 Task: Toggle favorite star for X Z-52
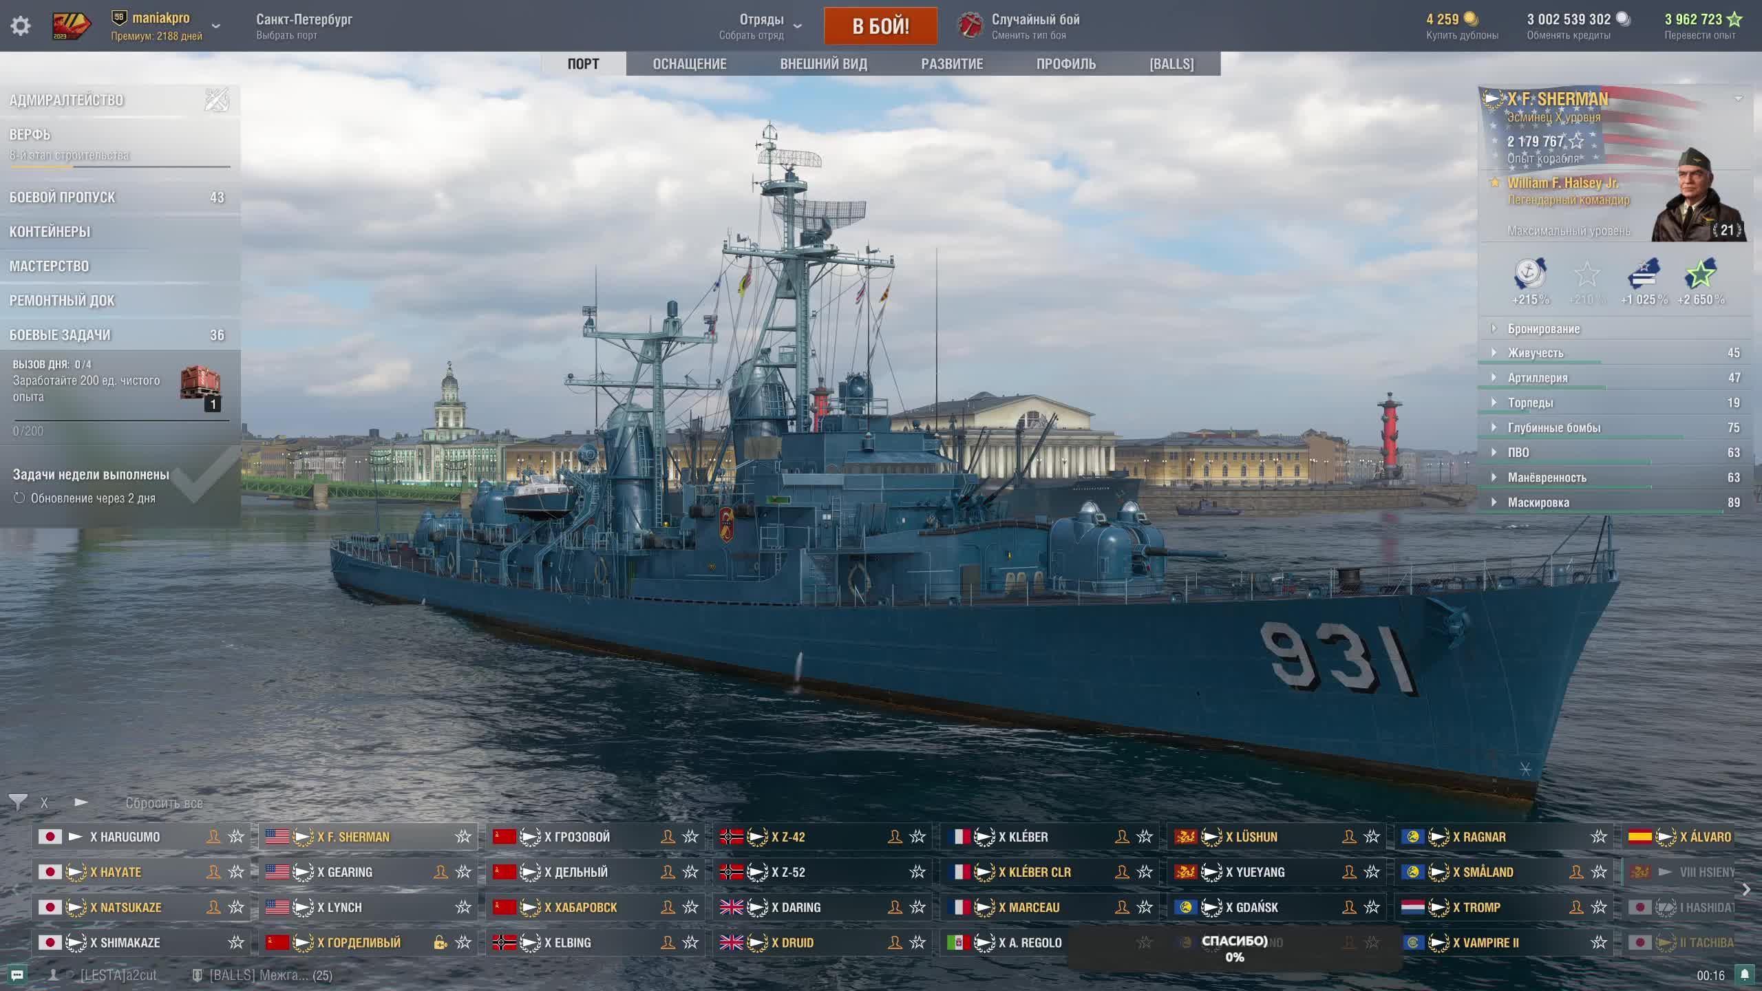(x=917, y=872)
